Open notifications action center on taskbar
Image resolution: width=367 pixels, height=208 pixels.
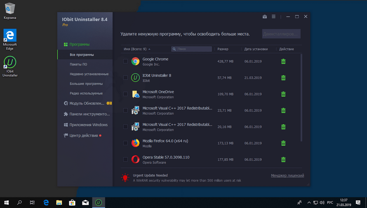coord(358,203)
